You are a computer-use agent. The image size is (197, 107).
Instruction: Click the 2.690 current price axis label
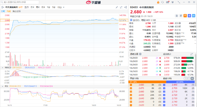[x=5, y=20]
